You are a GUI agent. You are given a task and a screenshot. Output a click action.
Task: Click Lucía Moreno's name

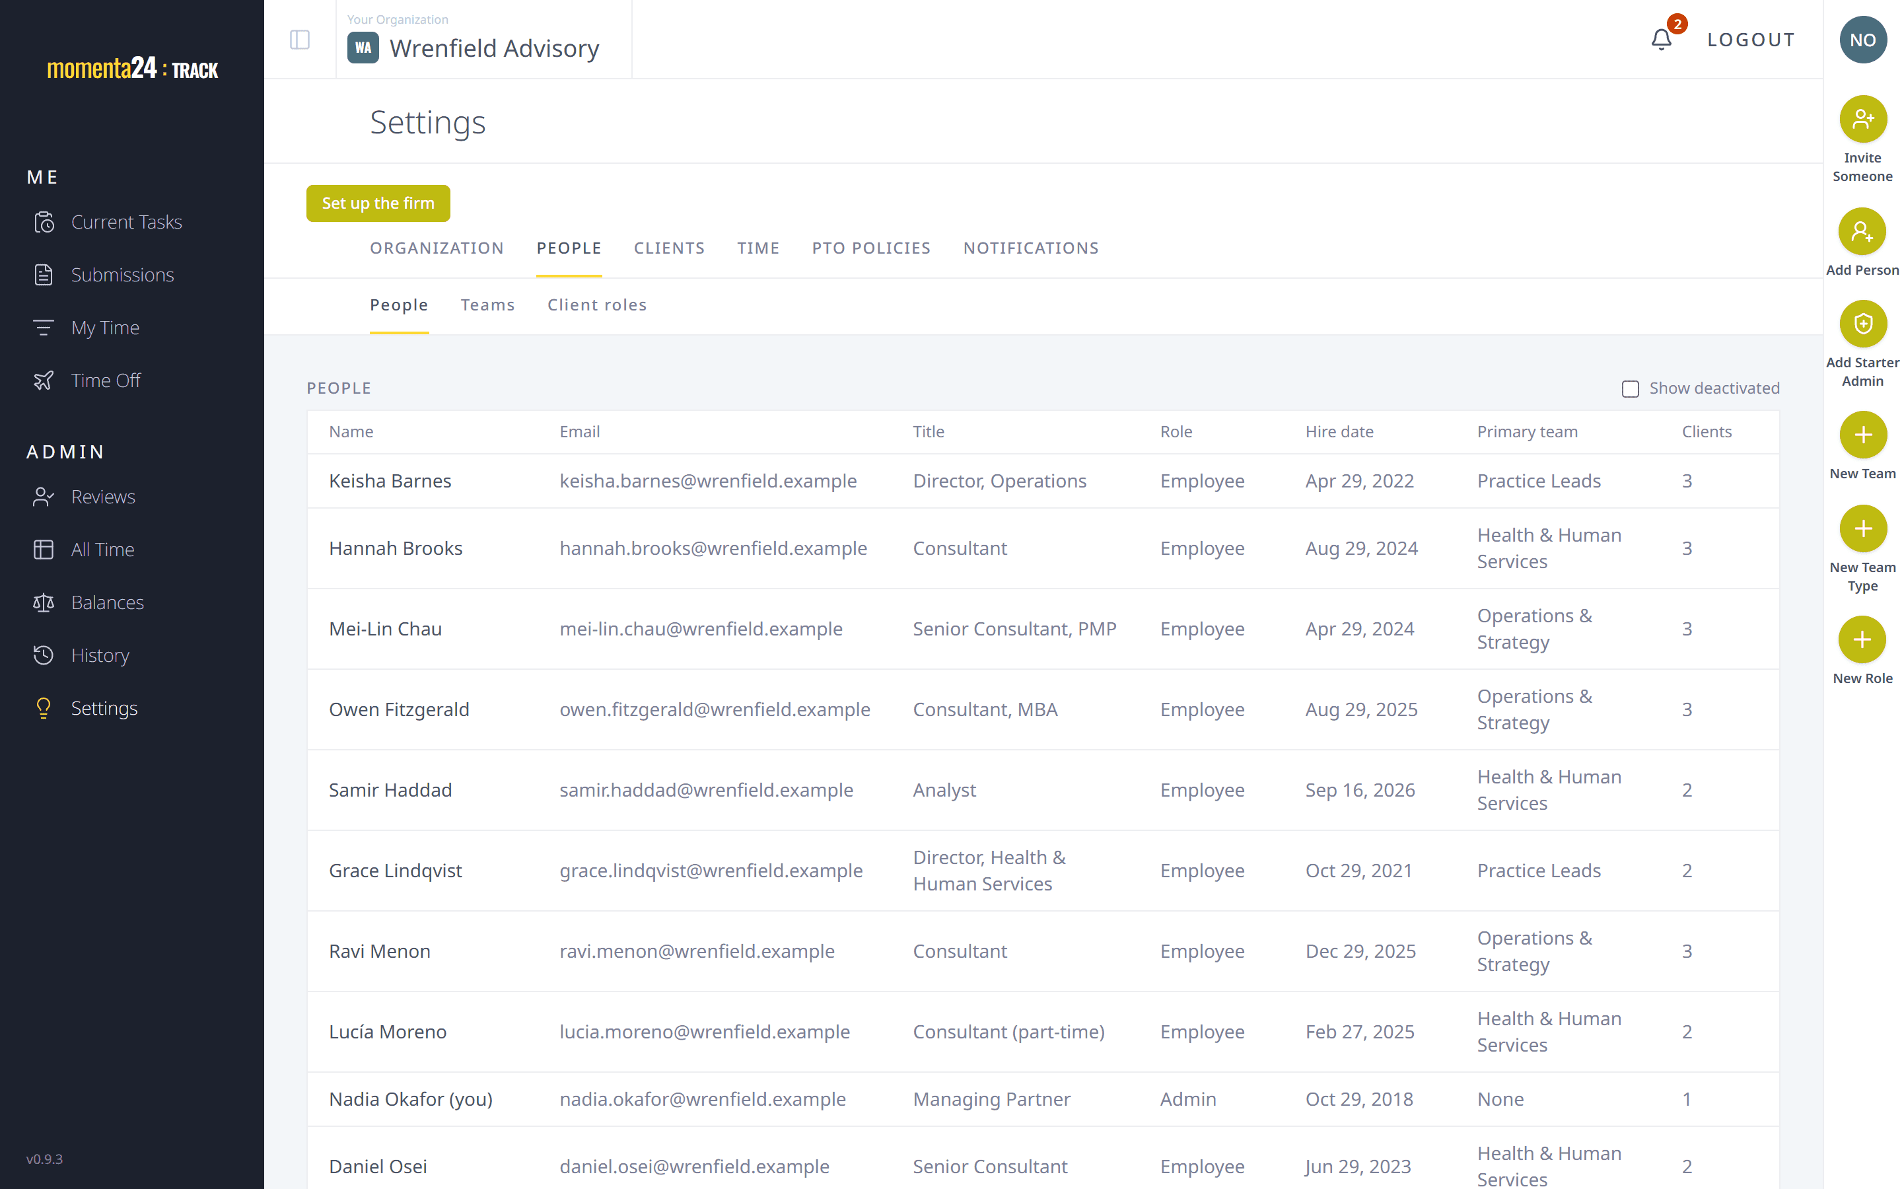tap(388, 1032)
